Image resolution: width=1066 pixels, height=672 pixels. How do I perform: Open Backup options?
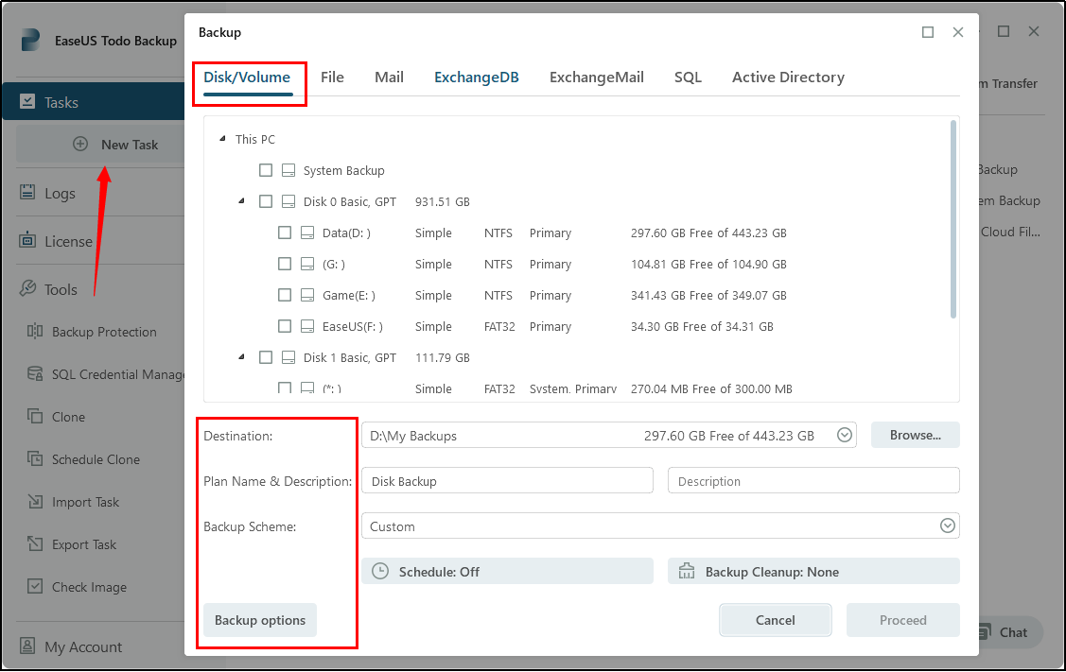pyautogui.click(x=259, y=620)
